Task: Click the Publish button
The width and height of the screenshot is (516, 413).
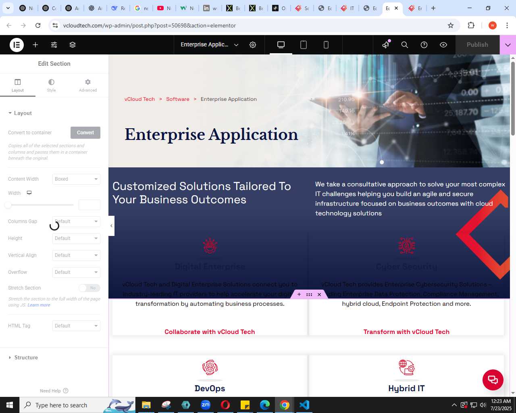Action: tap(477, 45)
